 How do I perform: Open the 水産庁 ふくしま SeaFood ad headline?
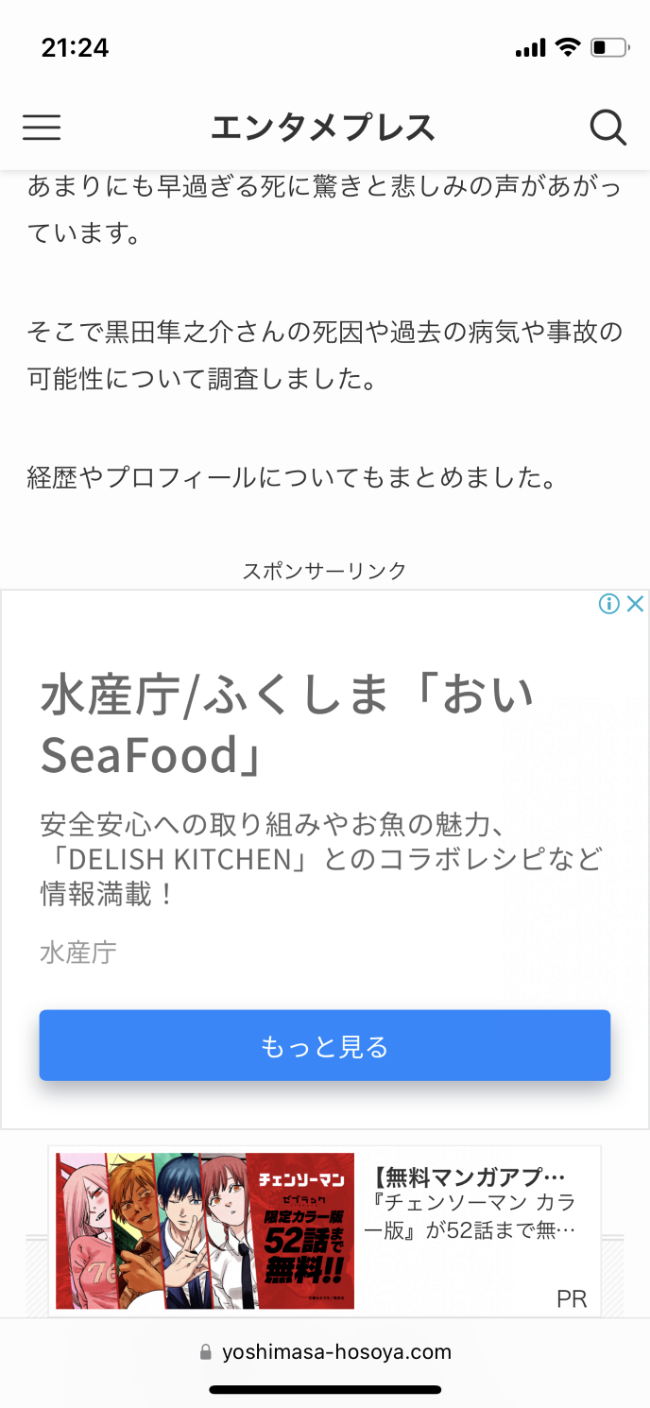pos(287,725)
